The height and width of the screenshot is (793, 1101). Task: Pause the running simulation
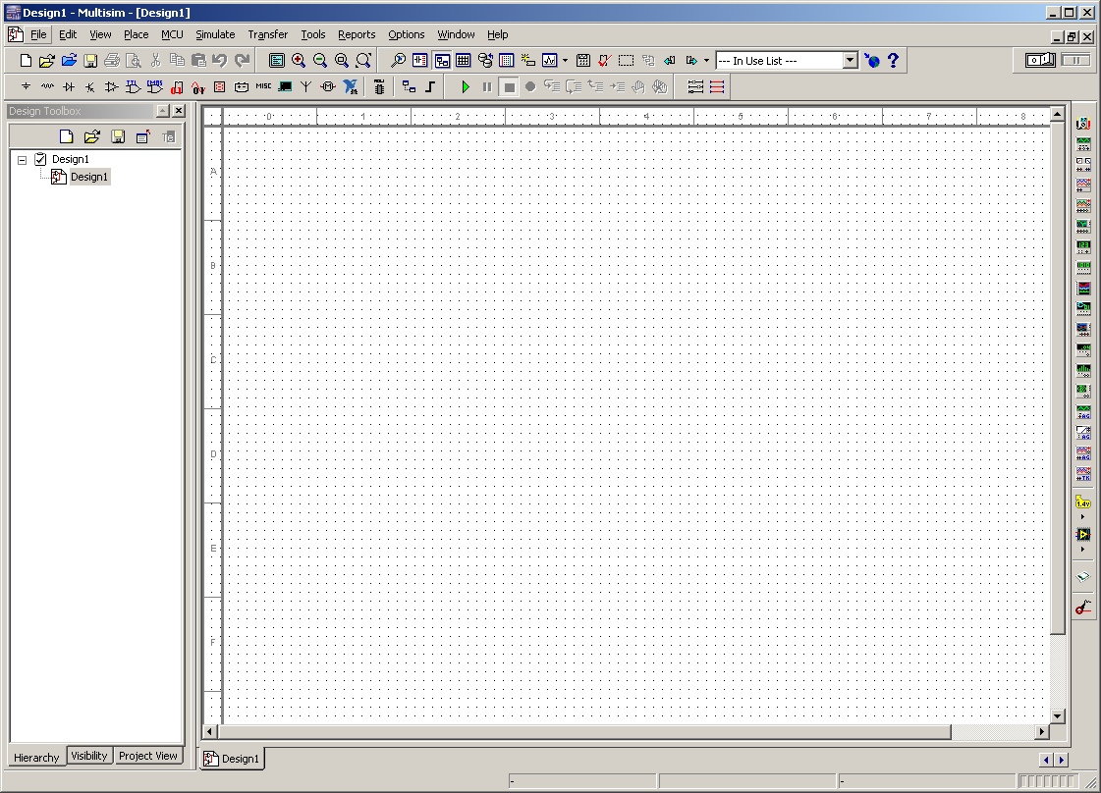[x=487, y=87]
